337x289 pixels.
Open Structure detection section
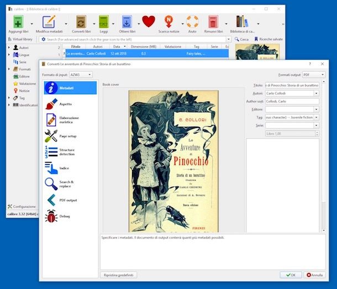(x=70, y=152)
